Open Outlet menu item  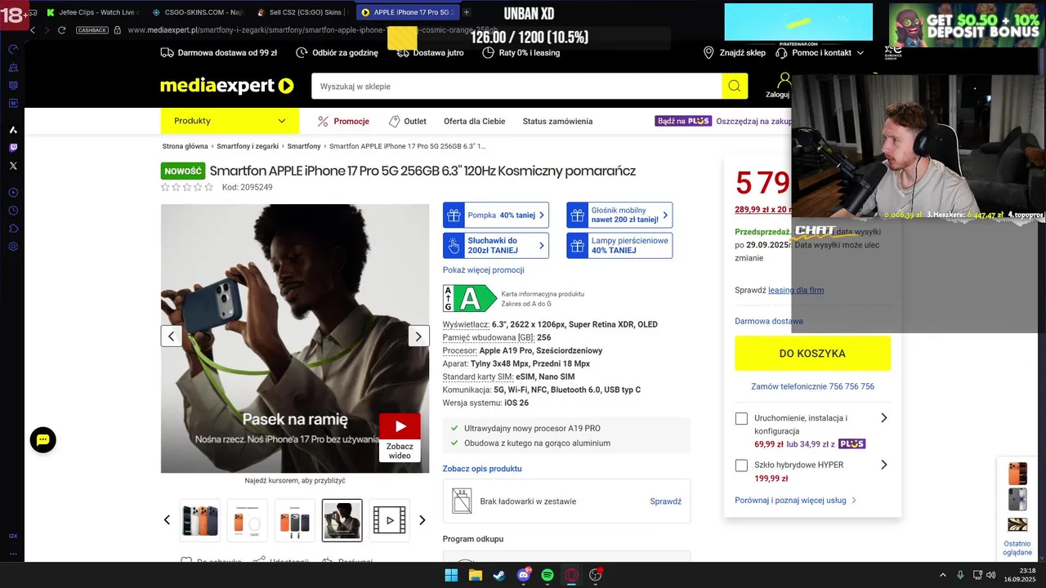(407, 121)
